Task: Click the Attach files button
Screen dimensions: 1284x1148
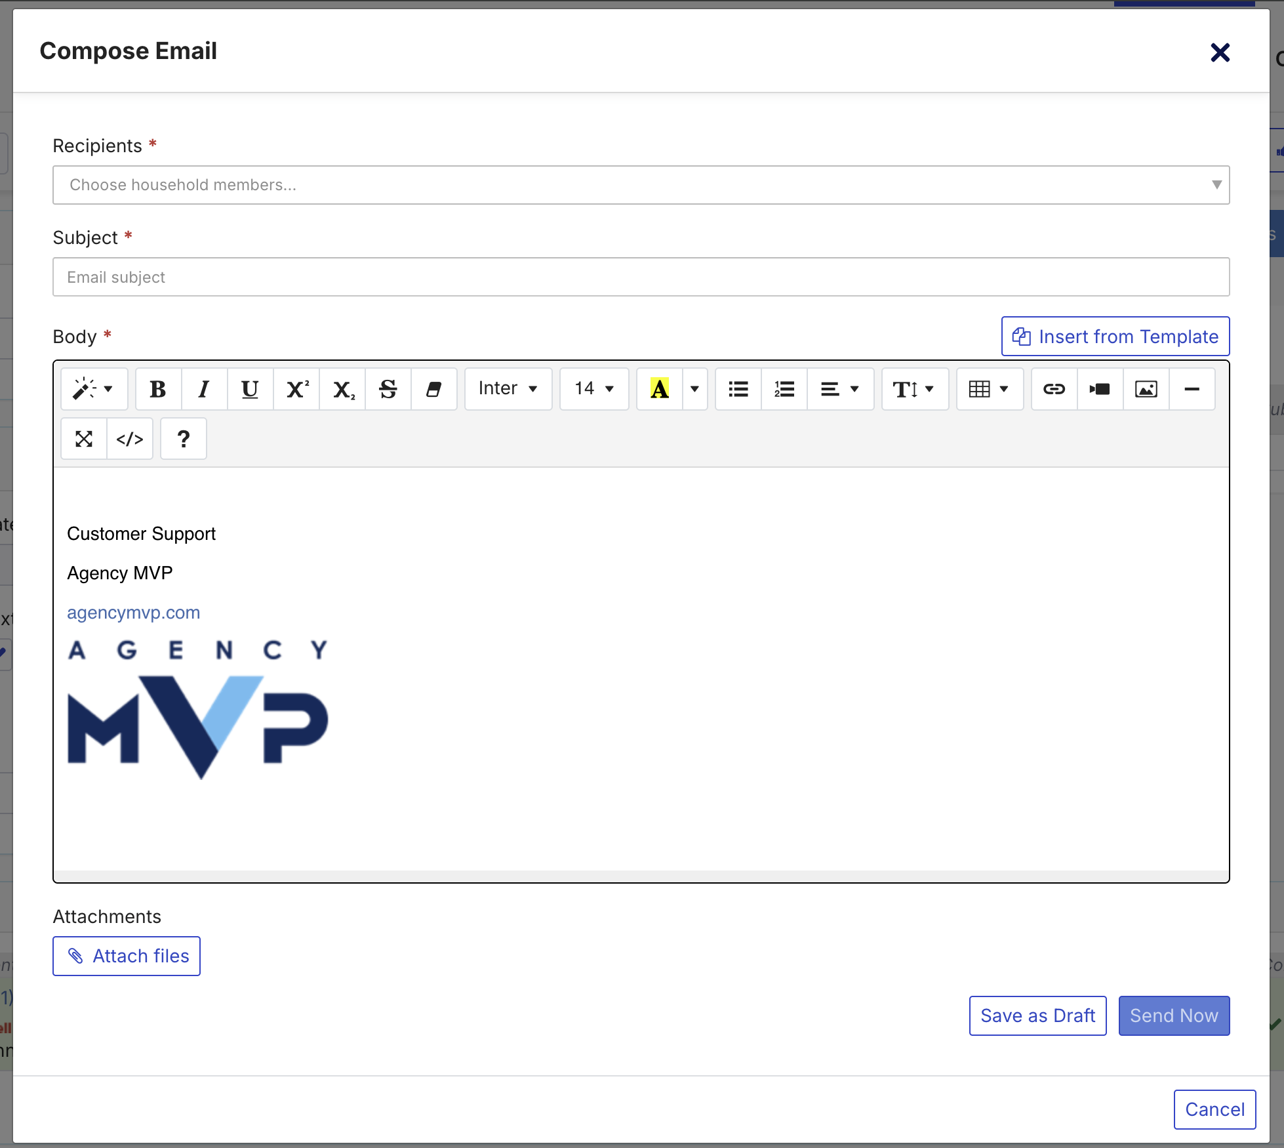Action: (127, 956)
